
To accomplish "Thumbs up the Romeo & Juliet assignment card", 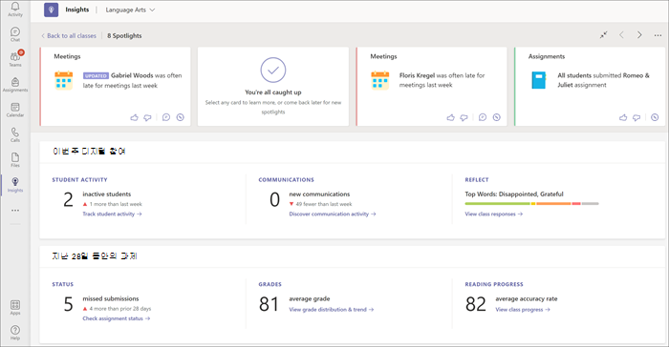I will coord(623,117).
